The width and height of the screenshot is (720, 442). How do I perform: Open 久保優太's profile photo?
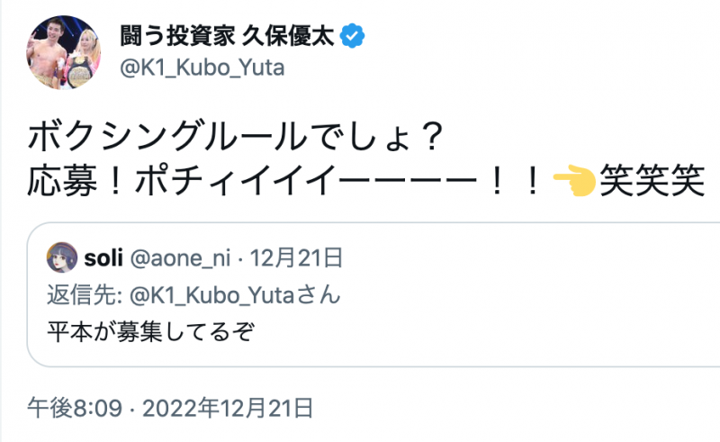[x=64, y=51]
